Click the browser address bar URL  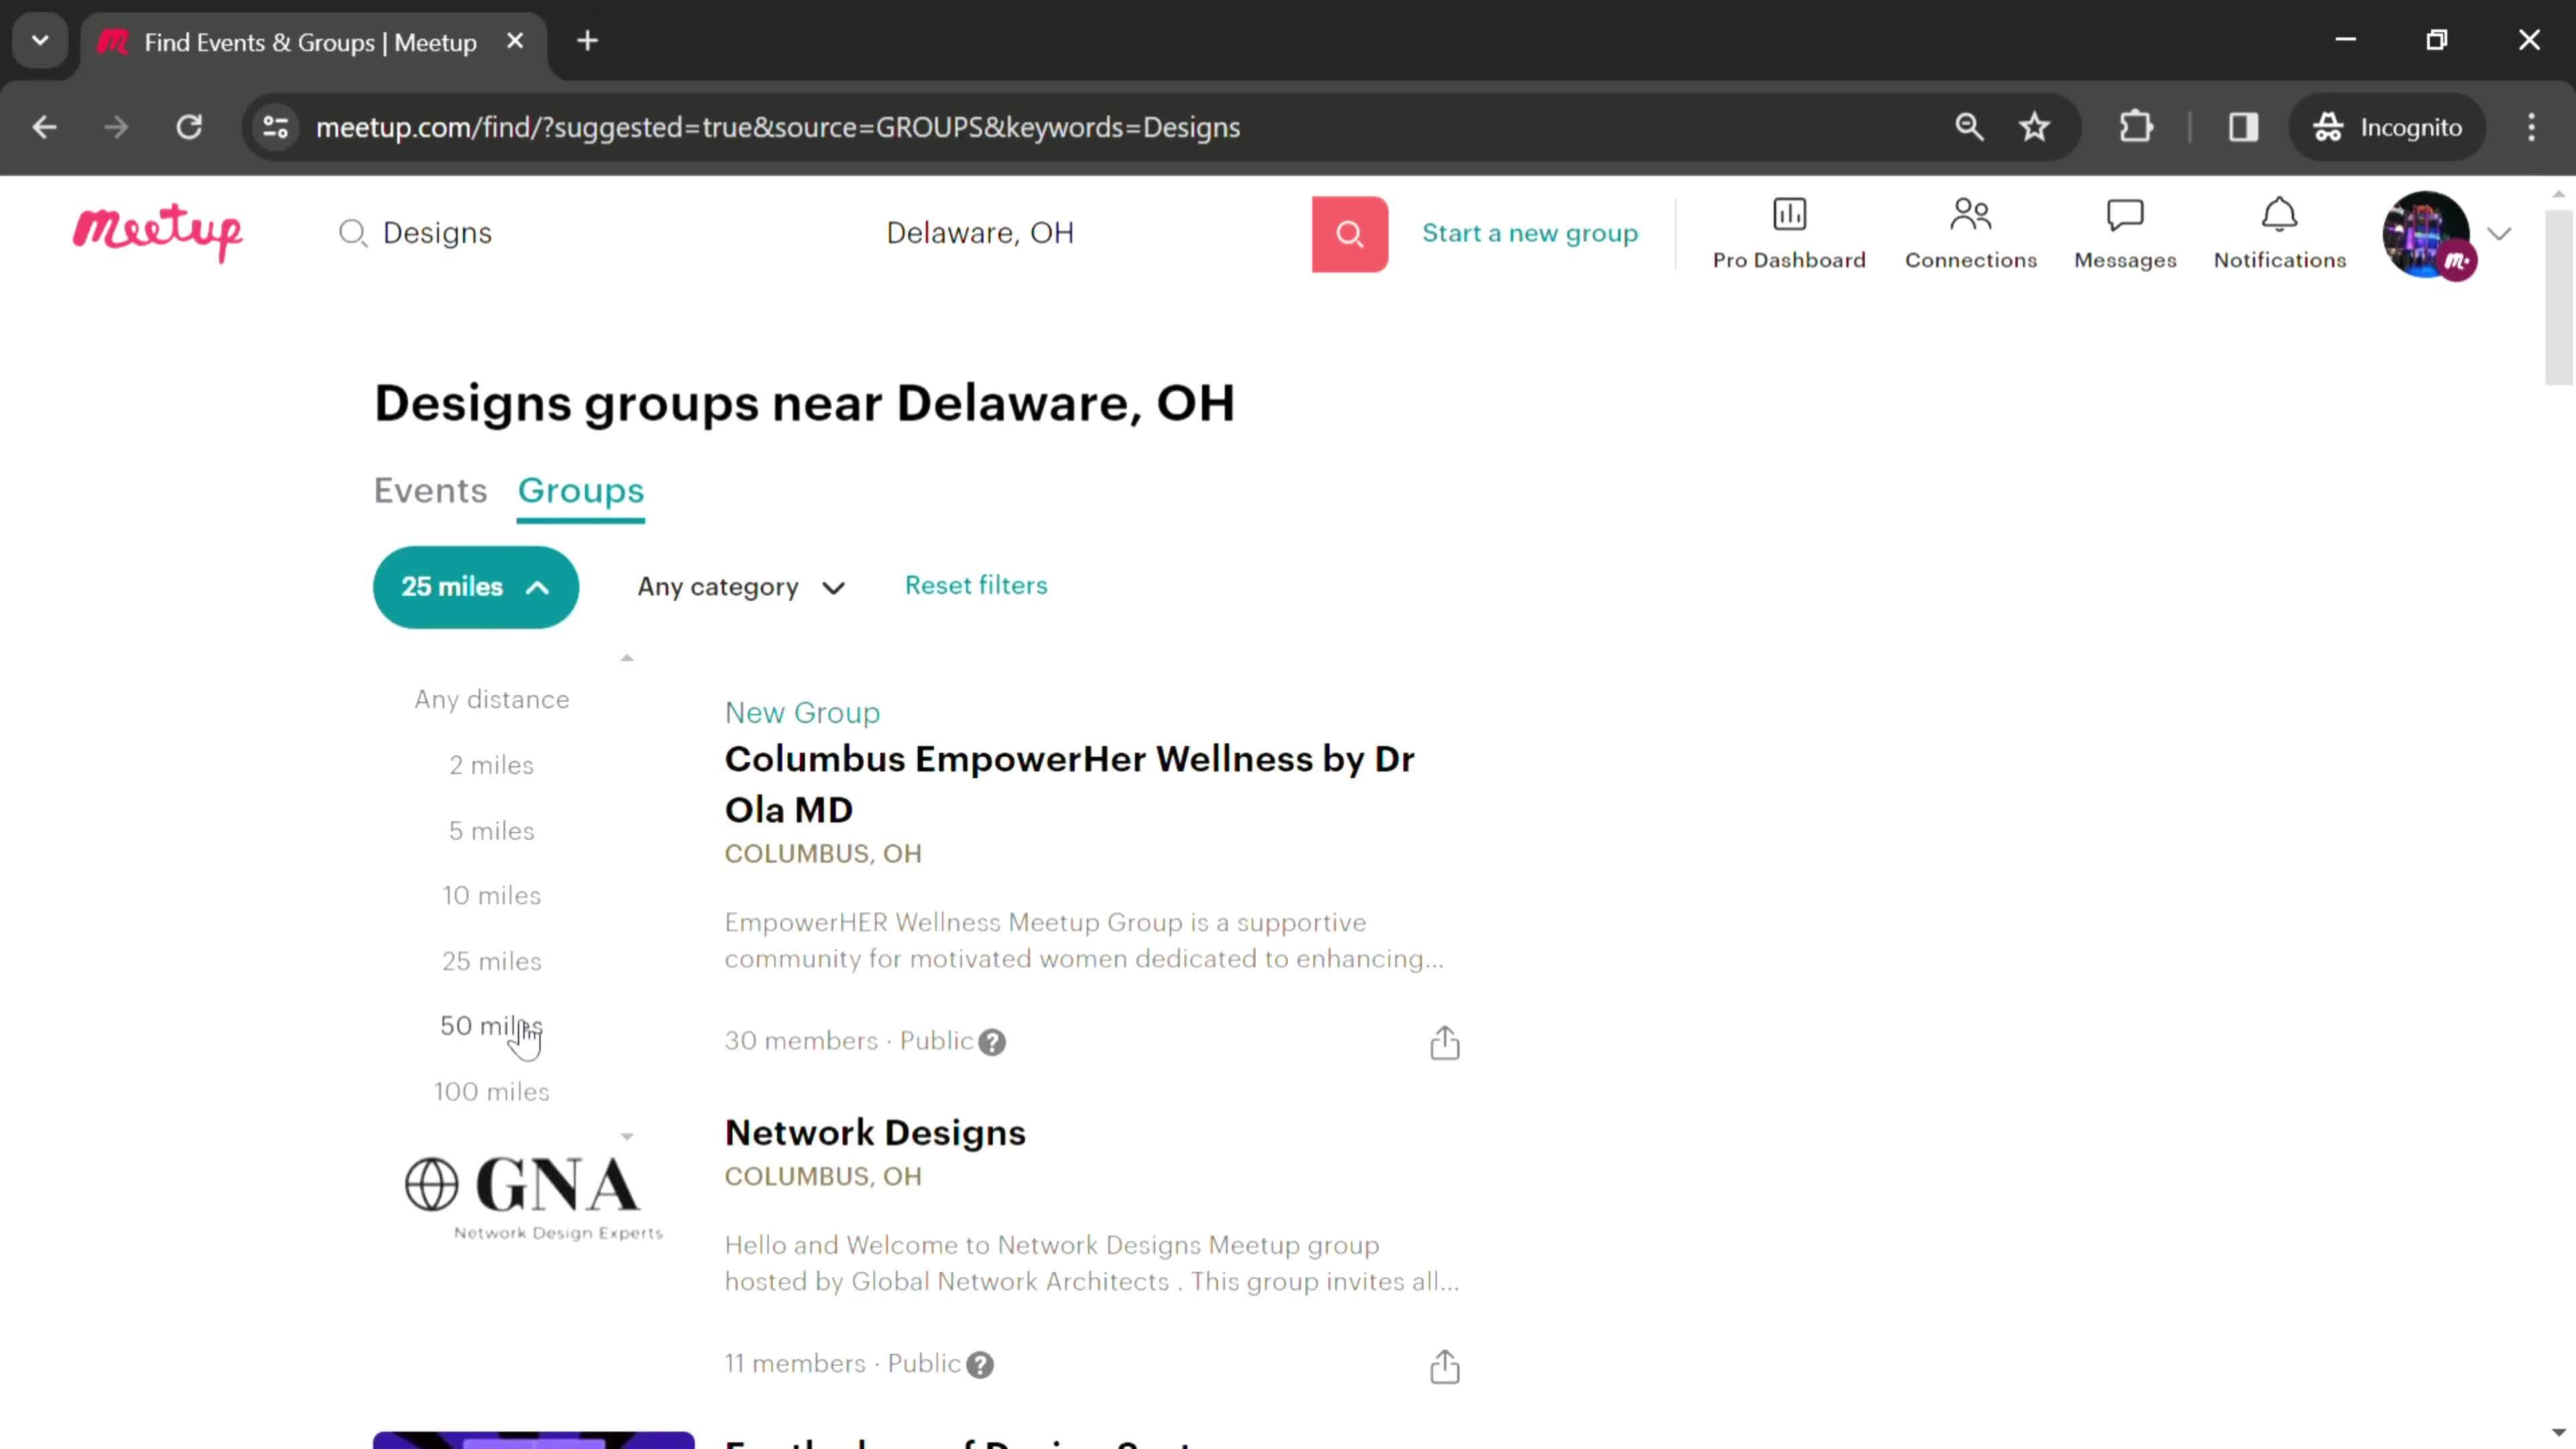tap(777, 127)
